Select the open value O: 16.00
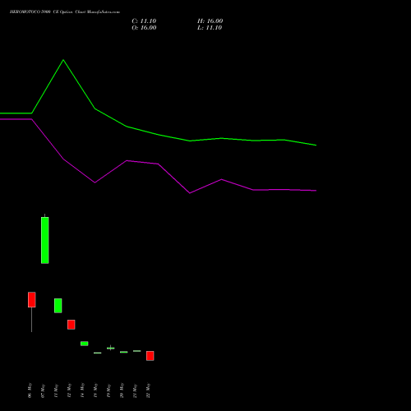Image resolution: width=411 pixels, height=411 pixels. (x=144, y=28)
